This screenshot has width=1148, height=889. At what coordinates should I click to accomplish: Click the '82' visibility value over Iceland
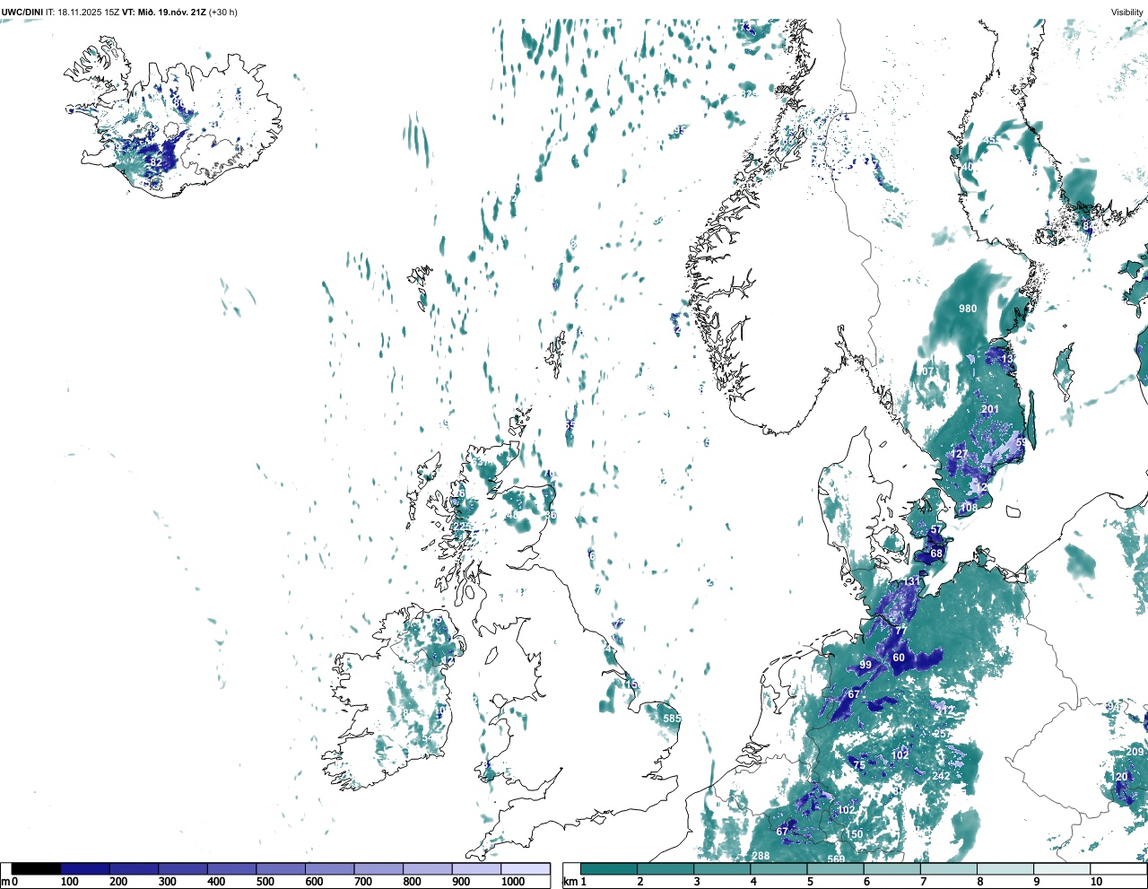tap(156, 162)
